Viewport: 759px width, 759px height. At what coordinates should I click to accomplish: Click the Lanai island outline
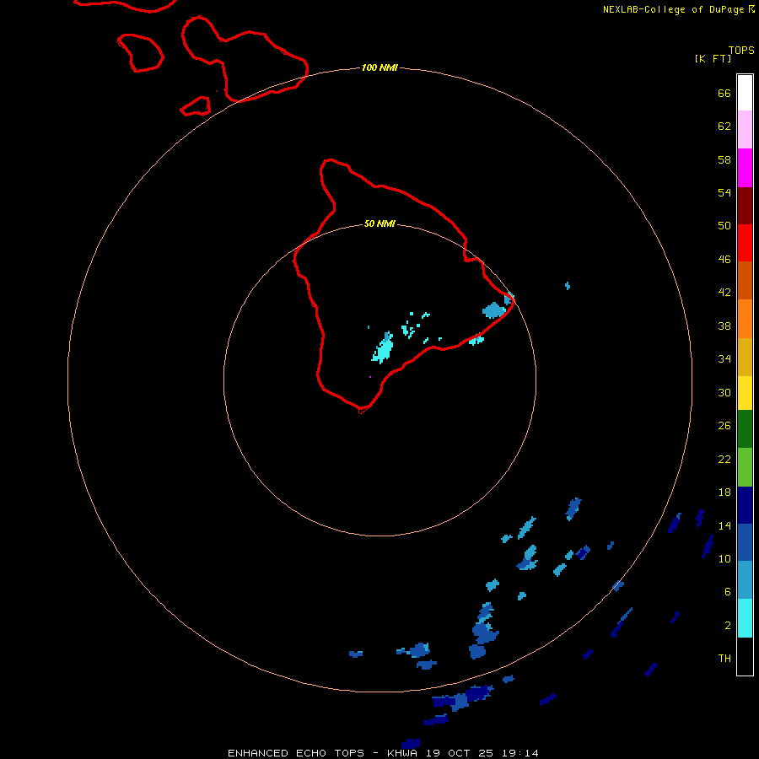point(140,53)
